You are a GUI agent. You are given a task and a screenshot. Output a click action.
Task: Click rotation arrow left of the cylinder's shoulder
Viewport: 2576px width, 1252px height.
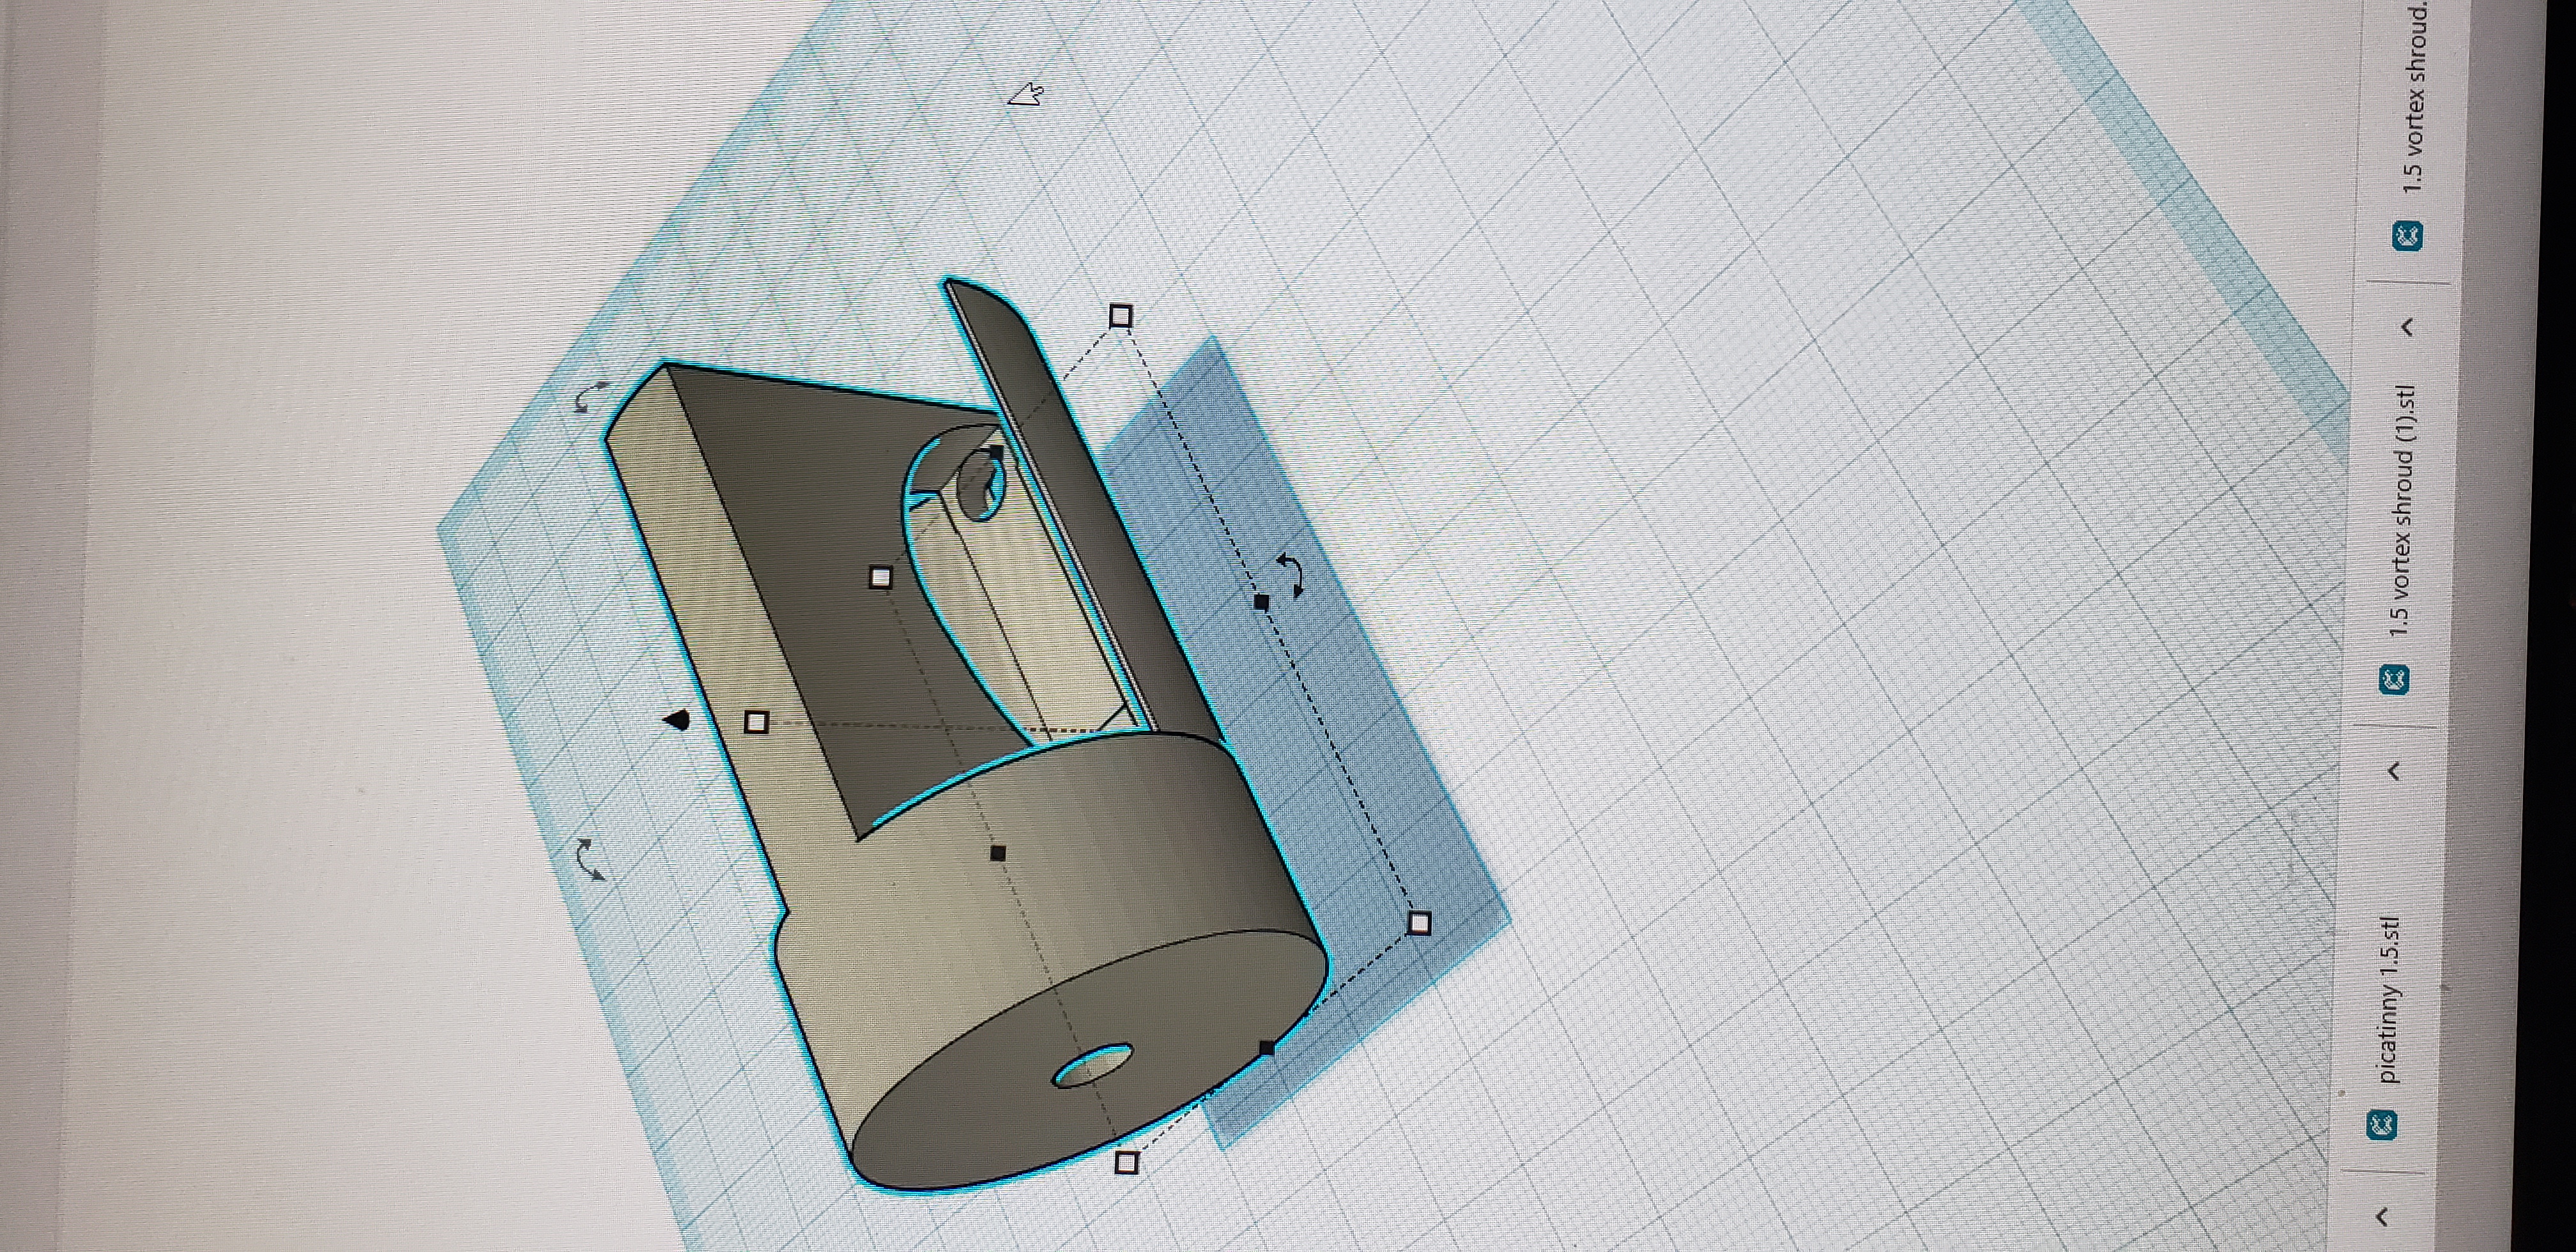click(590, 860)
